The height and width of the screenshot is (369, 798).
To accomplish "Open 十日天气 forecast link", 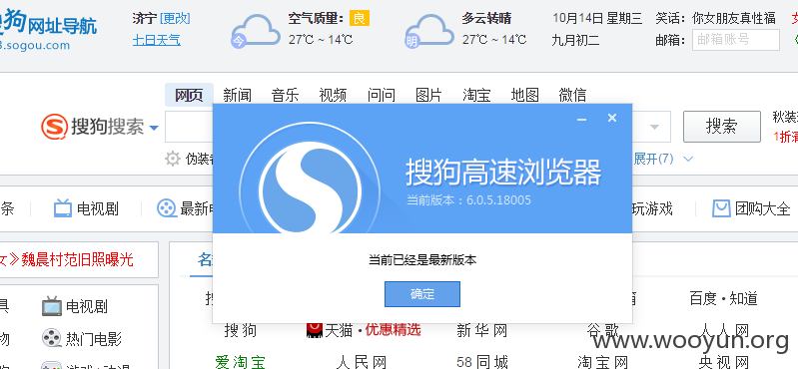I will point(157,40).
